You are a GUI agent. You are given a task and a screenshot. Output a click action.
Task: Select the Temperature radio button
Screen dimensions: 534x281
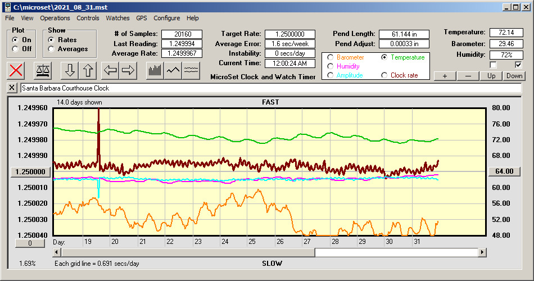384,57
